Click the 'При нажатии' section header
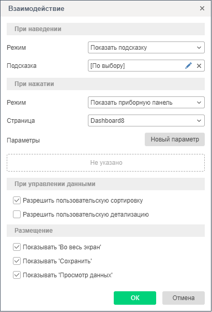Screen dimensions: 212x312 point(105,84)
